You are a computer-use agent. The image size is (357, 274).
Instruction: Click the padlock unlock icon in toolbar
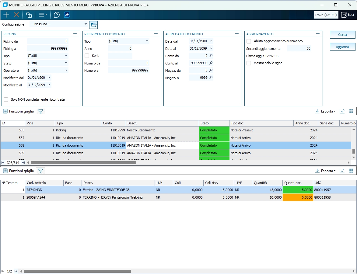pos(29,15)
